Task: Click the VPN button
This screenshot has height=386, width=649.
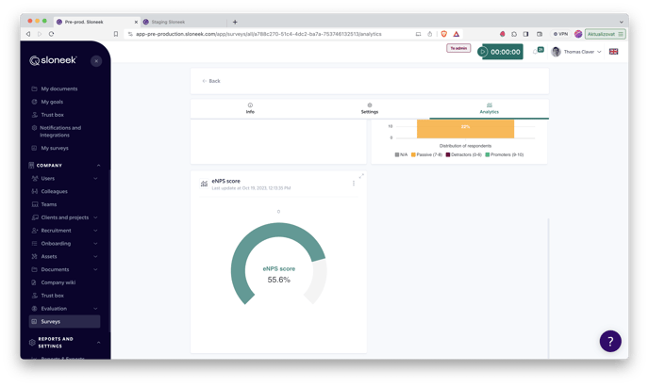Action: [561, 34]
